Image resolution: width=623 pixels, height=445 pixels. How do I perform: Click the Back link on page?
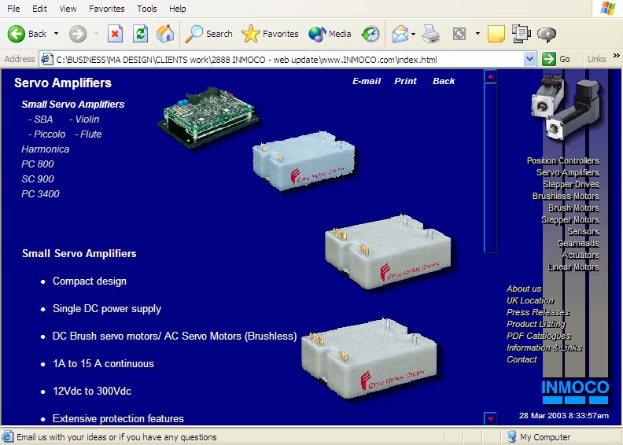(444, 81)
